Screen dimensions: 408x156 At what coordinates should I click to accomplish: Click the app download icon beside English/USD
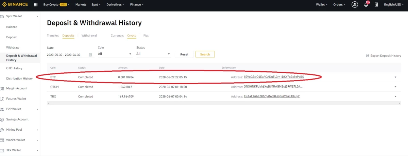tap(376, 5)
